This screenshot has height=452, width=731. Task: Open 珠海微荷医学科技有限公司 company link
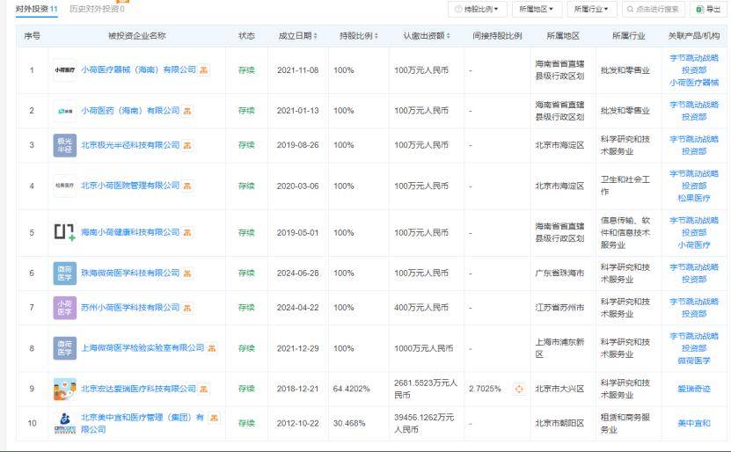(130, 273)
